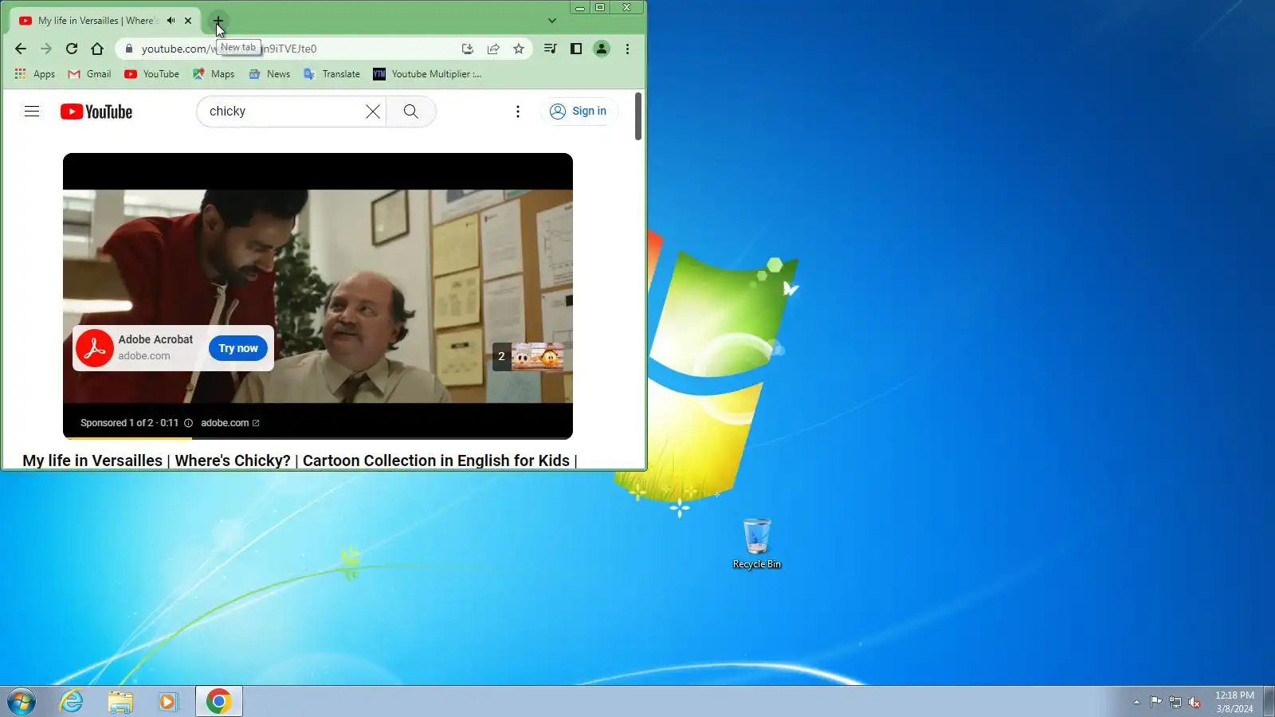Share this page from address bar
The width and height of the screenshot is (1275, 717).
point(493,49)
